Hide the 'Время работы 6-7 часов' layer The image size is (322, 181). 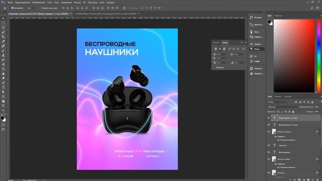[x=269, y=125]
